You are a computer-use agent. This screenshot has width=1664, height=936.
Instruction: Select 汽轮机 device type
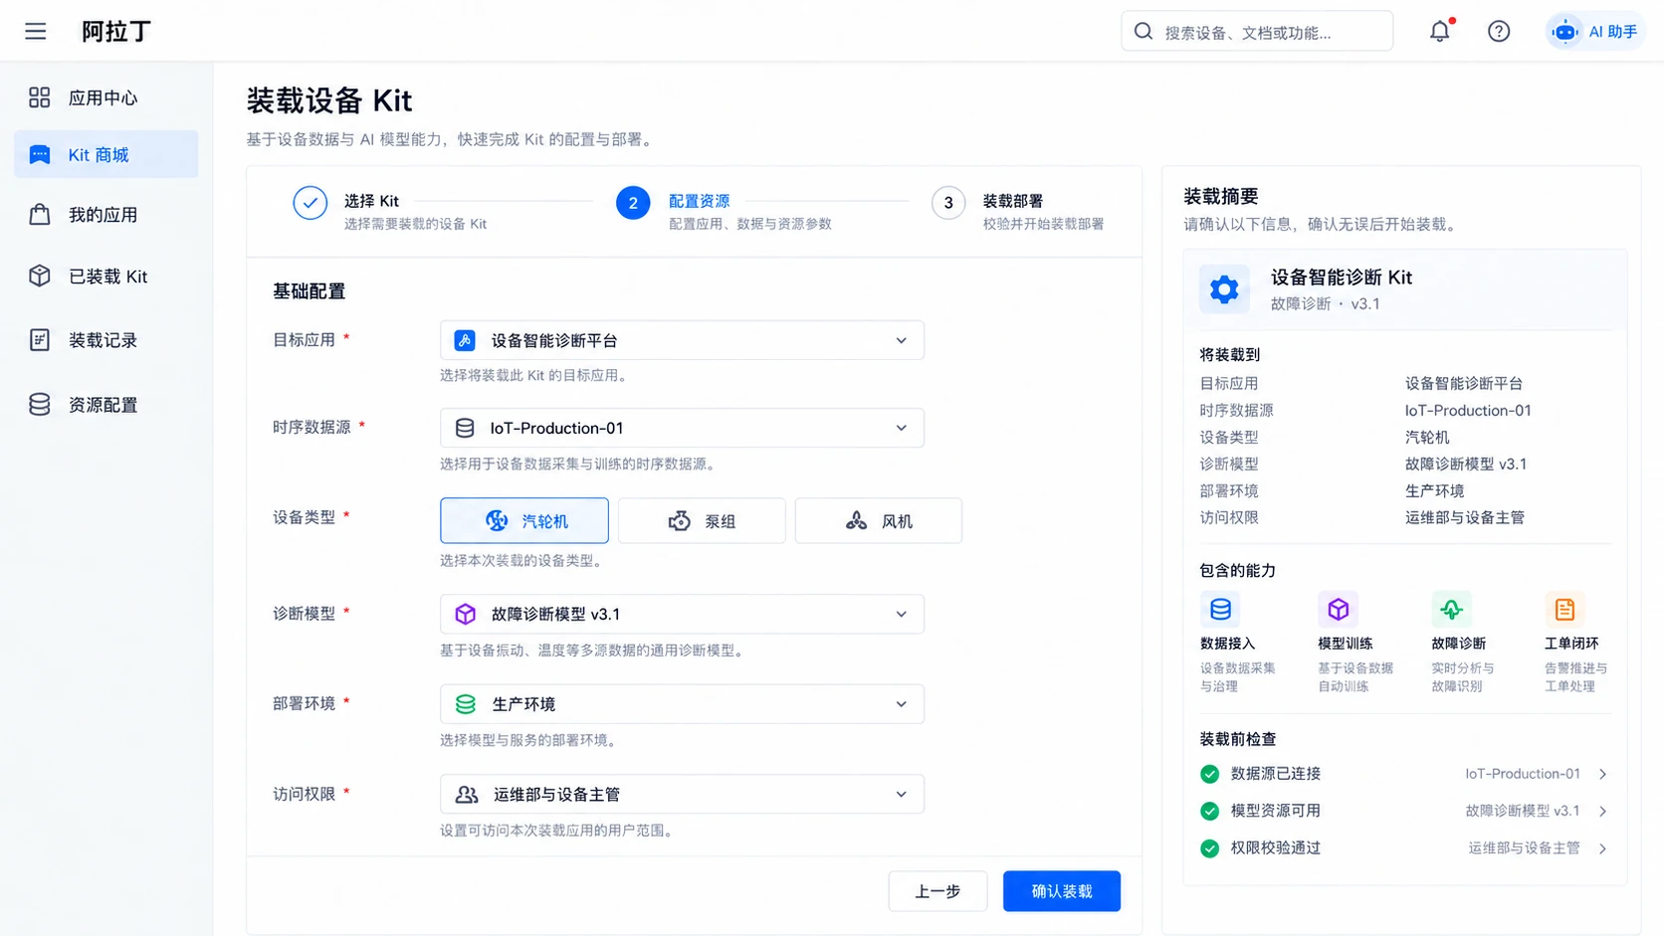[524, 521]
